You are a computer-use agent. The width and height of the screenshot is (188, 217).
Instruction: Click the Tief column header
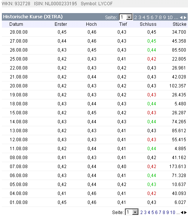tap(123, 24)
